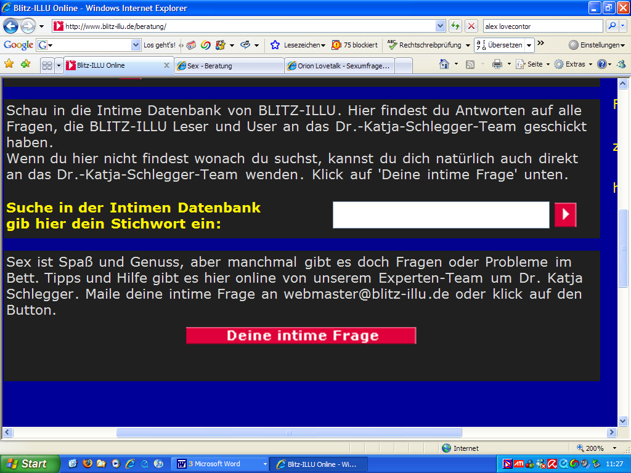
Task: Click the Stop loading icon
Action: coord(471,26)
